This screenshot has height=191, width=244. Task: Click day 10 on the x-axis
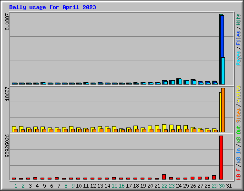(79, 186)
